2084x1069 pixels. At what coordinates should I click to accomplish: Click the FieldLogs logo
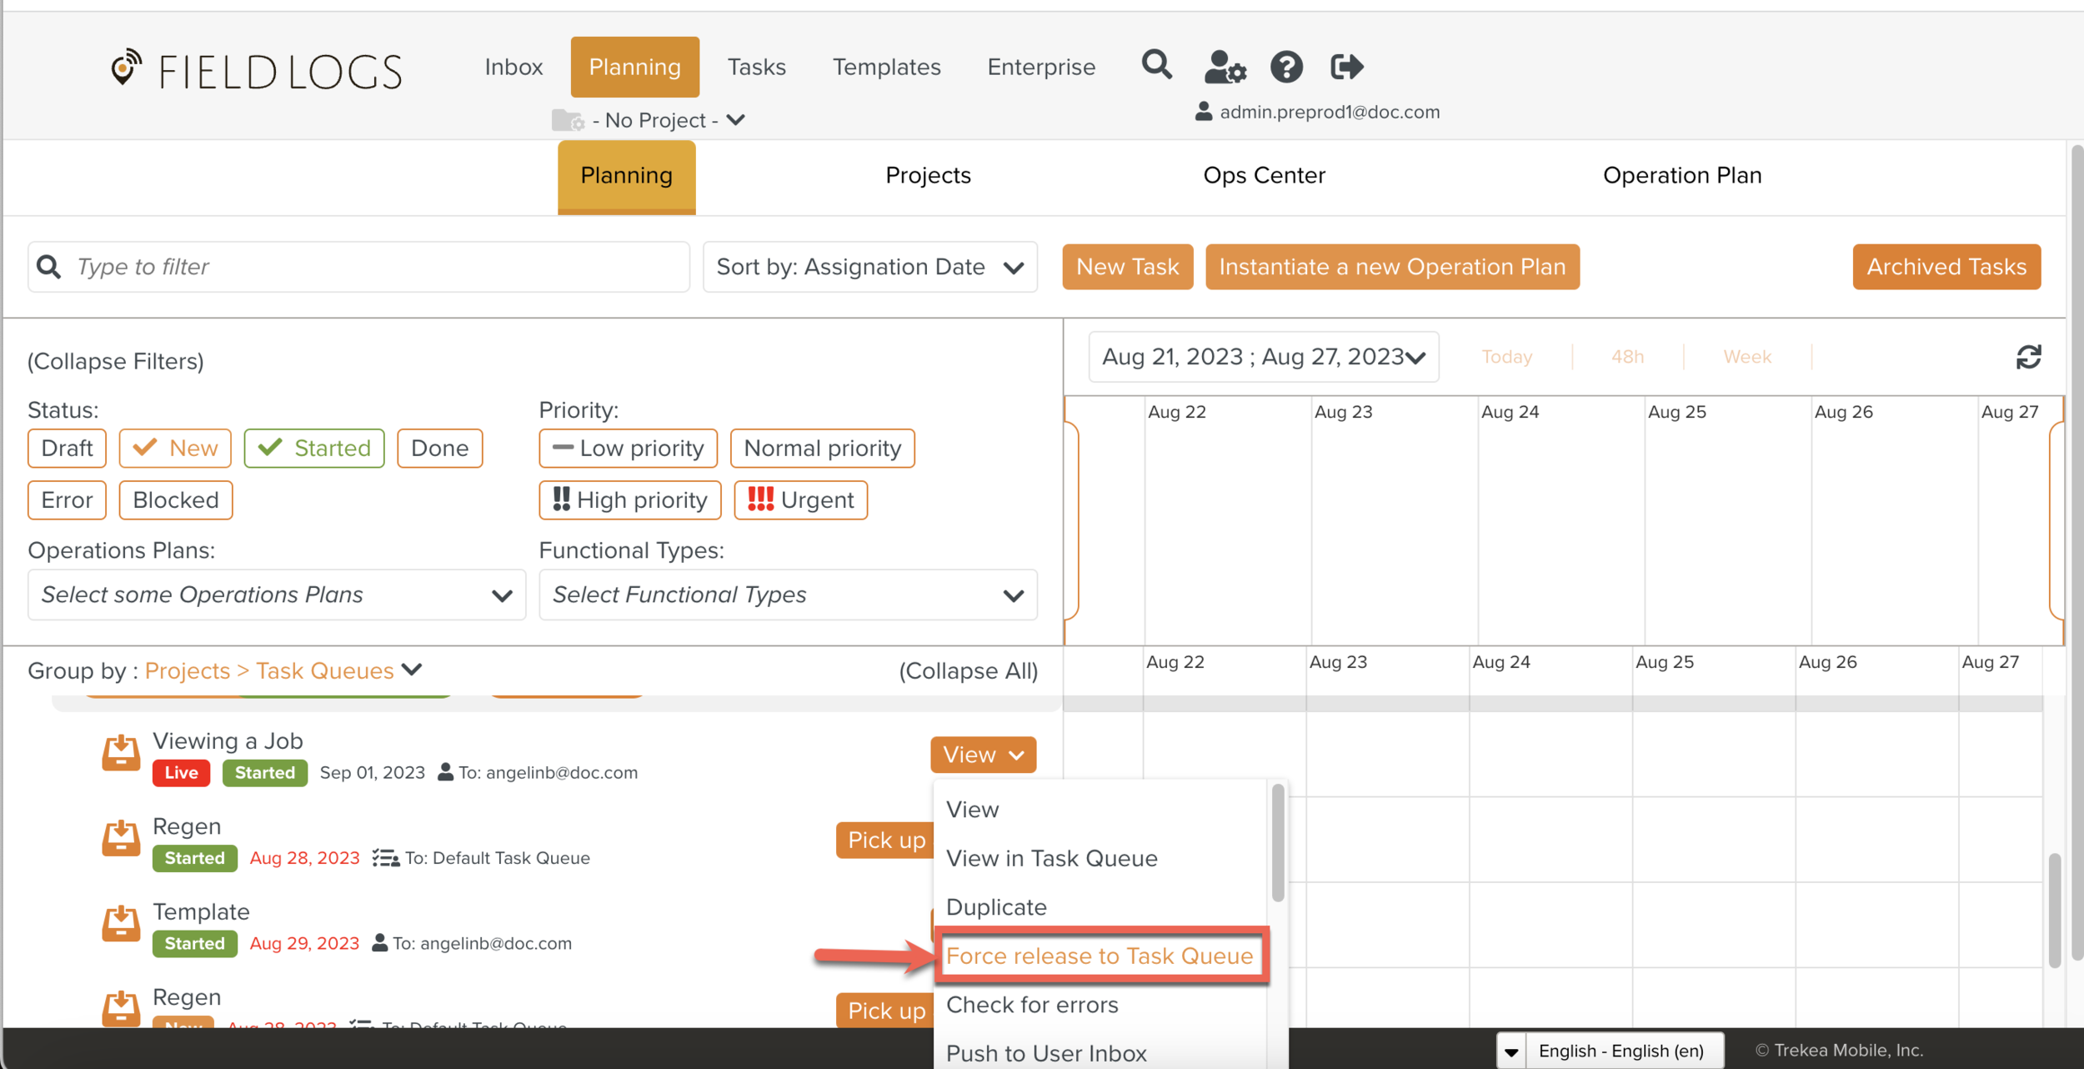tap(257, 70)
